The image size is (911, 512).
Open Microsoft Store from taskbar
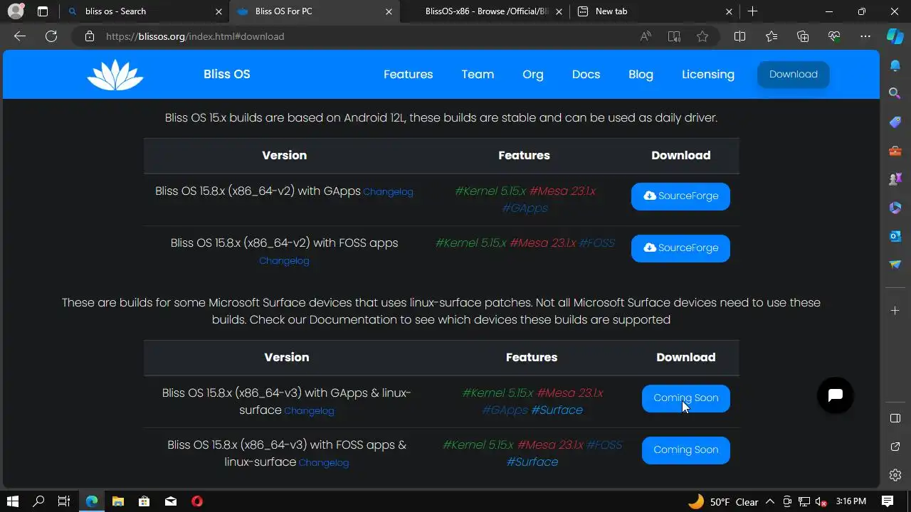pyautogui.click(x=144, y=501)
